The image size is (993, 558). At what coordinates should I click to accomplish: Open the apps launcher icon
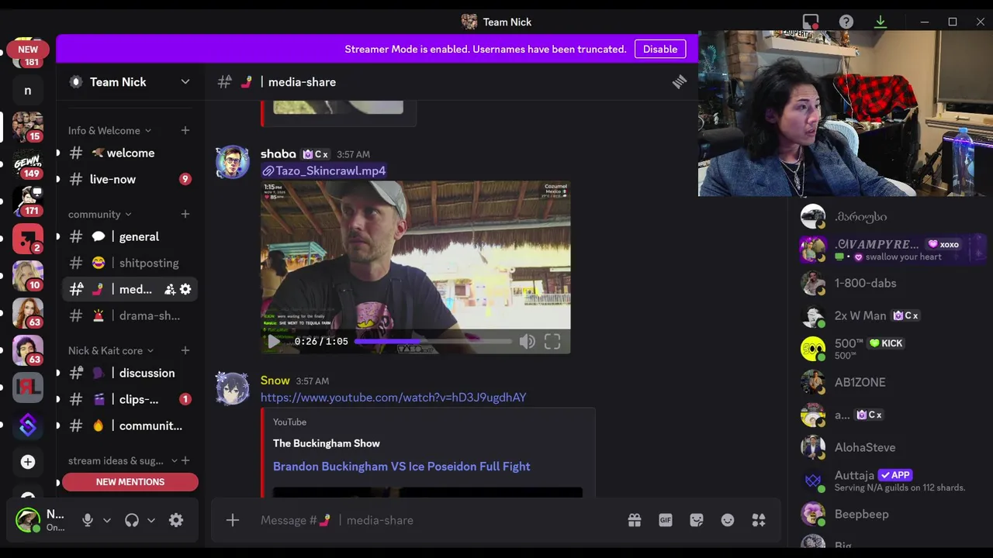[759, 520]
